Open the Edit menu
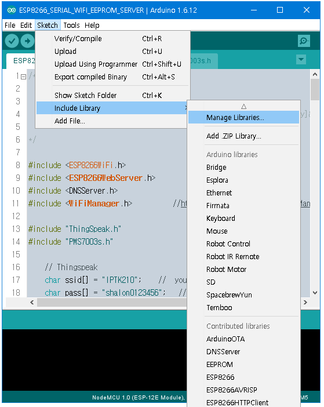 point(26,25)
